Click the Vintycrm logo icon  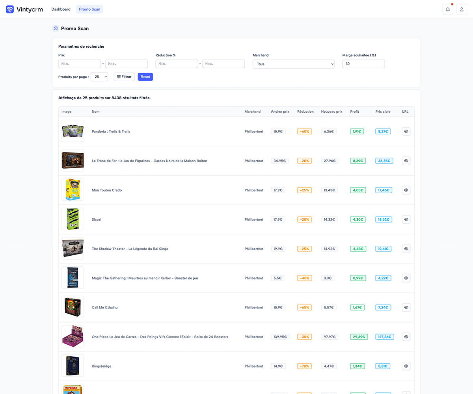pos(10,9)
